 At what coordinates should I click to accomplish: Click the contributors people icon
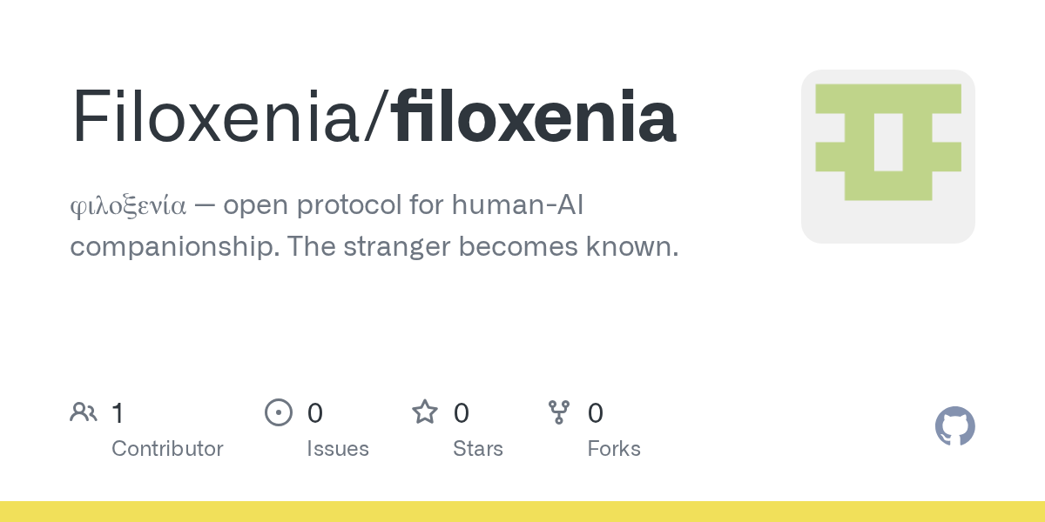pyautogui.click(x=84, y=412)
